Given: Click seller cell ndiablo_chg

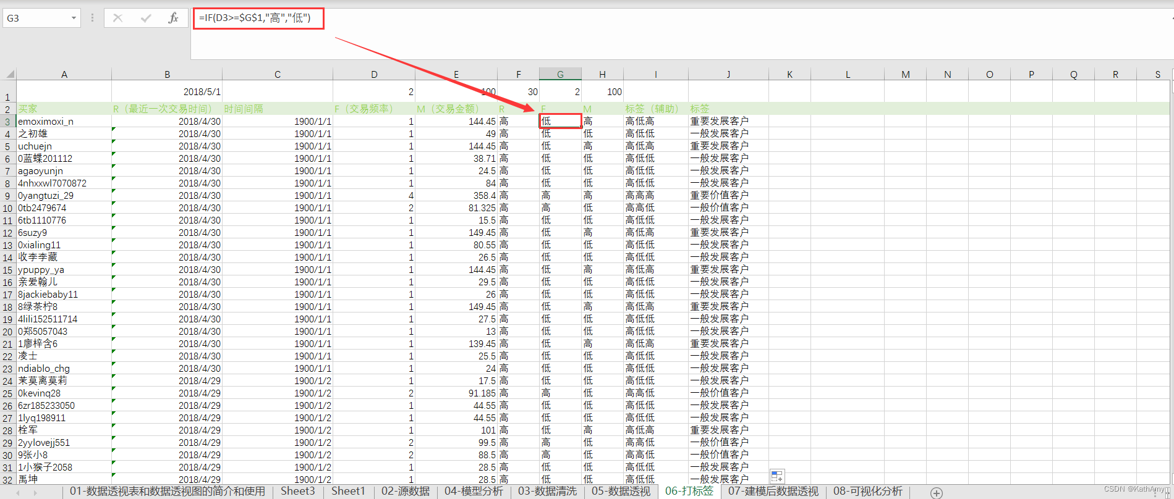Looking at the screenshot, I should click(x=64, y=369).
